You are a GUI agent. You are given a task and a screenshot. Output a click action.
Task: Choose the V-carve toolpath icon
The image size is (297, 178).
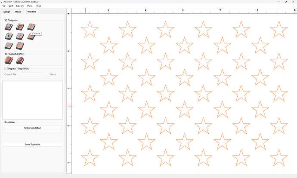pyautogui.click(x=31, y=27)
